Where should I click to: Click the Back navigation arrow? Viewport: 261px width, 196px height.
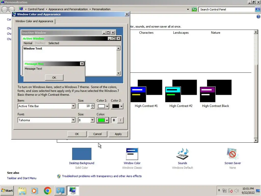5,9
